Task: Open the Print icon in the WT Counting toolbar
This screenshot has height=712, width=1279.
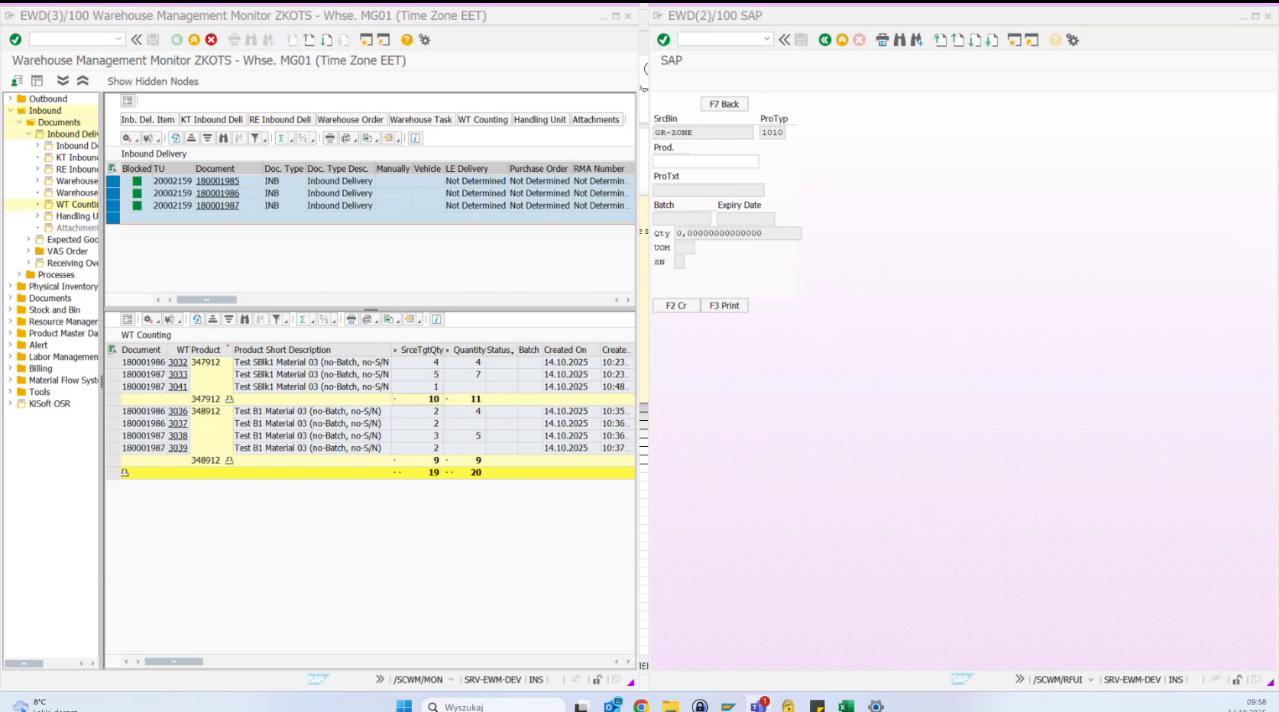Action: (352, 319)
